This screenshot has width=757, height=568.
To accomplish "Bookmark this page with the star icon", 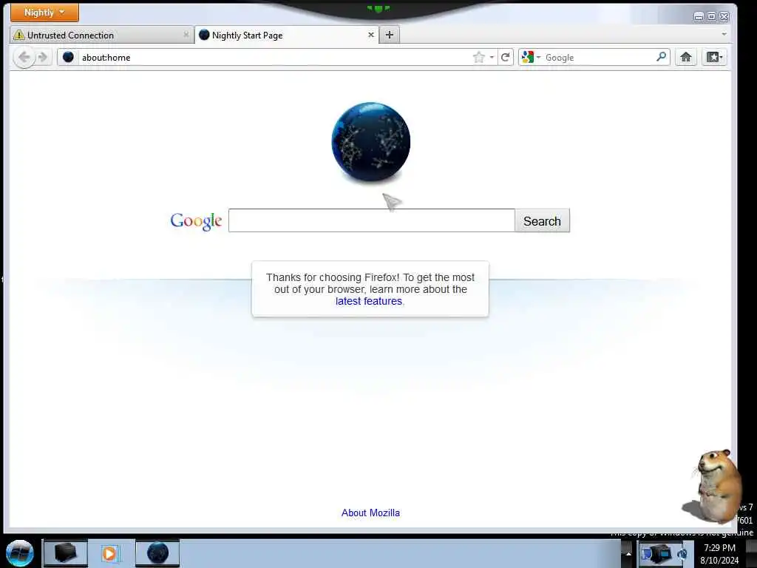I will (478, 58).
